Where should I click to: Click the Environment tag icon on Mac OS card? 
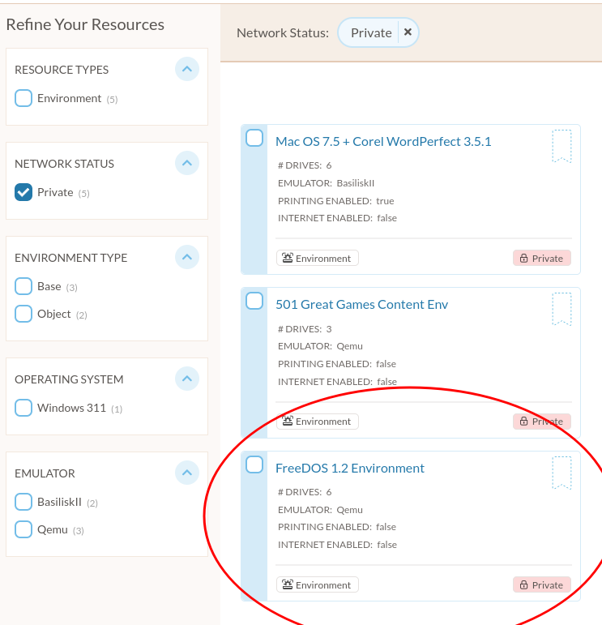[288, 258]
